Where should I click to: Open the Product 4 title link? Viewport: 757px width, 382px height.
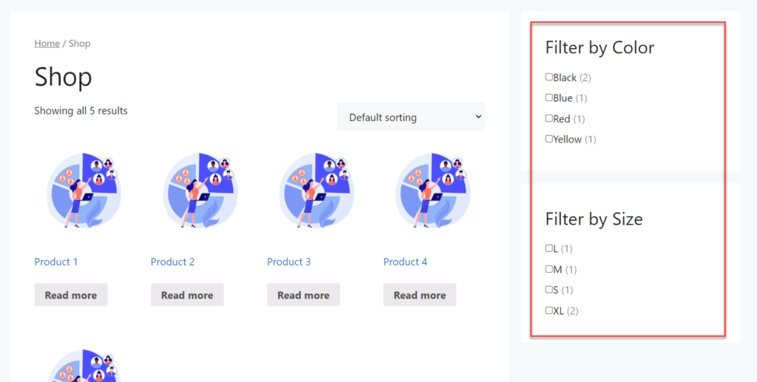[405, 262]
